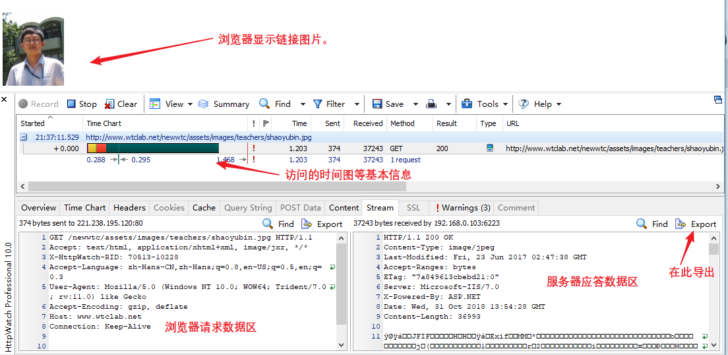728x355 pixels.
Task: Switch to the Overview tab
Action: [x=38, y=208]
